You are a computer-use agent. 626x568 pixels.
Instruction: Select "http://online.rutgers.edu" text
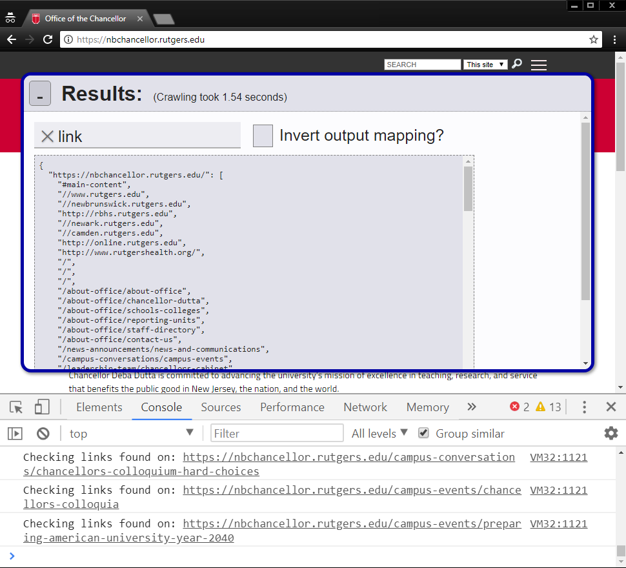120,243
